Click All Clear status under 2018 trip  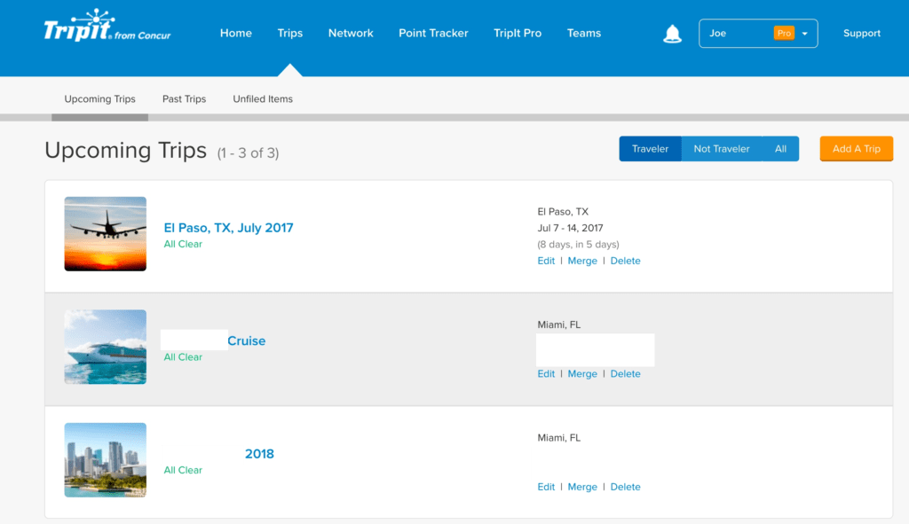pyautogui.click(x=183, y=470)
